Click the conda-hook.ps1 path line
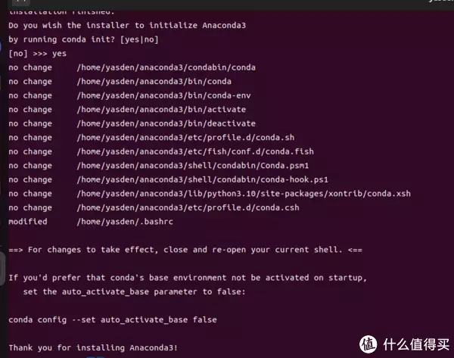454x358 pixels. coord(202,179)
